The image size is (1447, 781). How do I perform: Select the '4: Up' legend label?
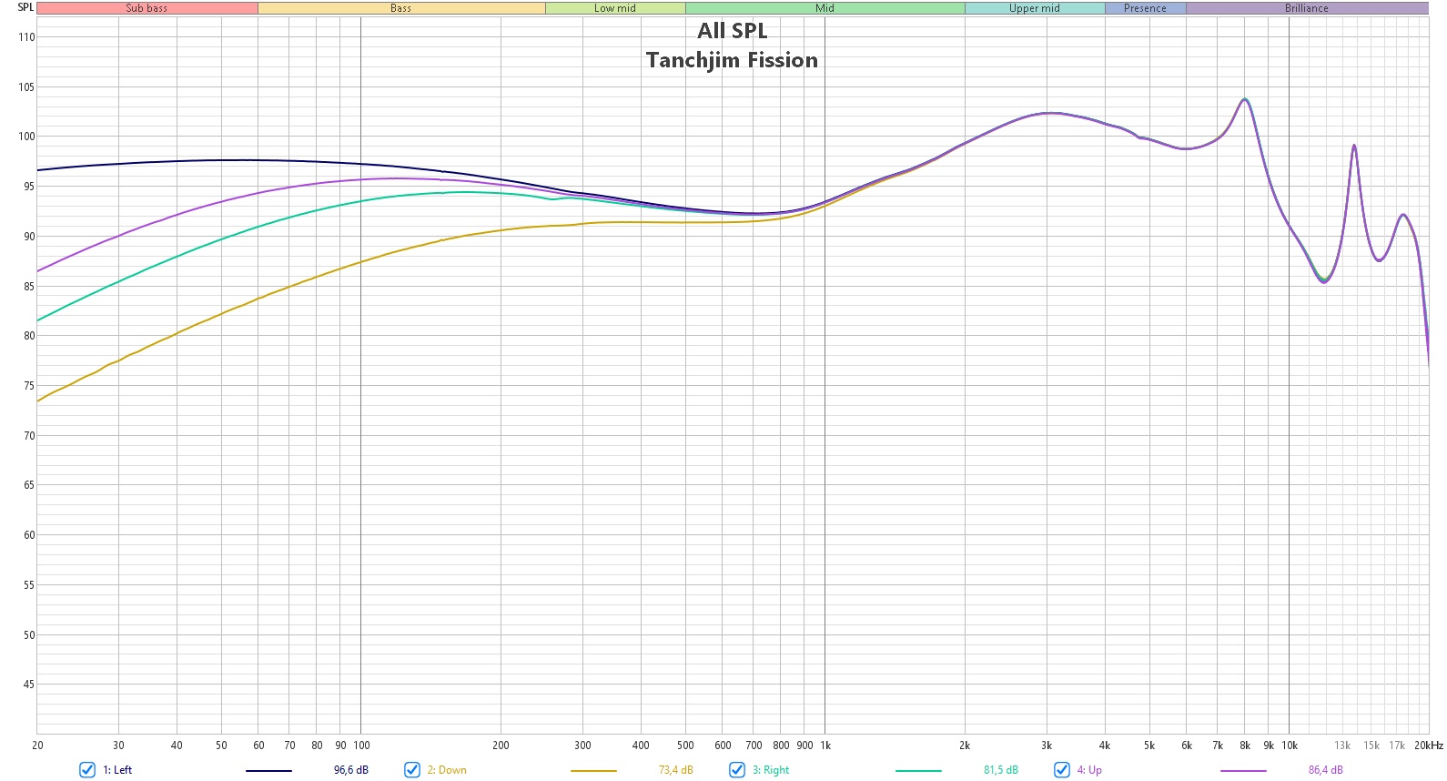[1089, 770]
